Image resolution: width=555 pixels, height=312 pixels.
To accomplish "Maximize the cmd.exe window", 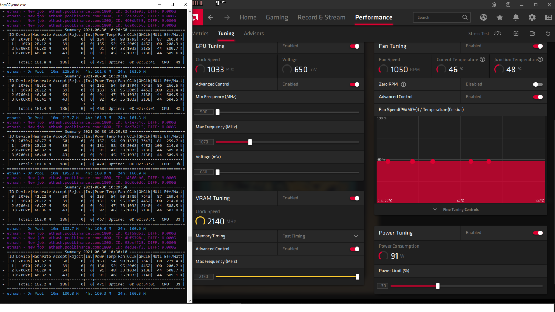I will pos(172,5).
